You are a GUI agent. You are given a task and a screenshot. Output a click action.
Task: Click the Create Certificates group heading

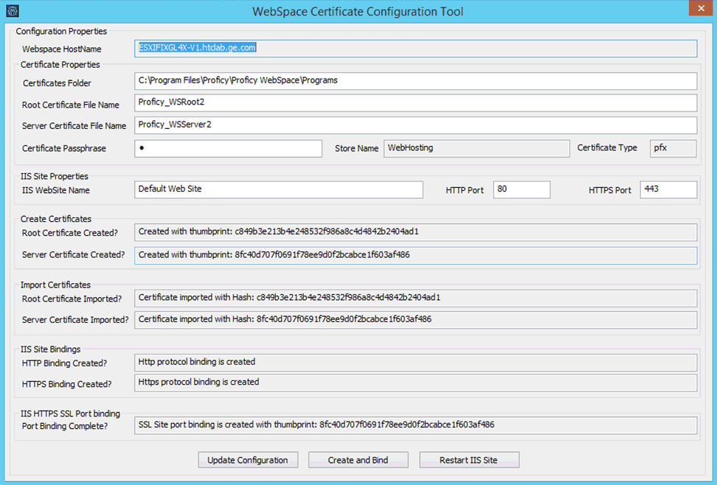[56, 218]
